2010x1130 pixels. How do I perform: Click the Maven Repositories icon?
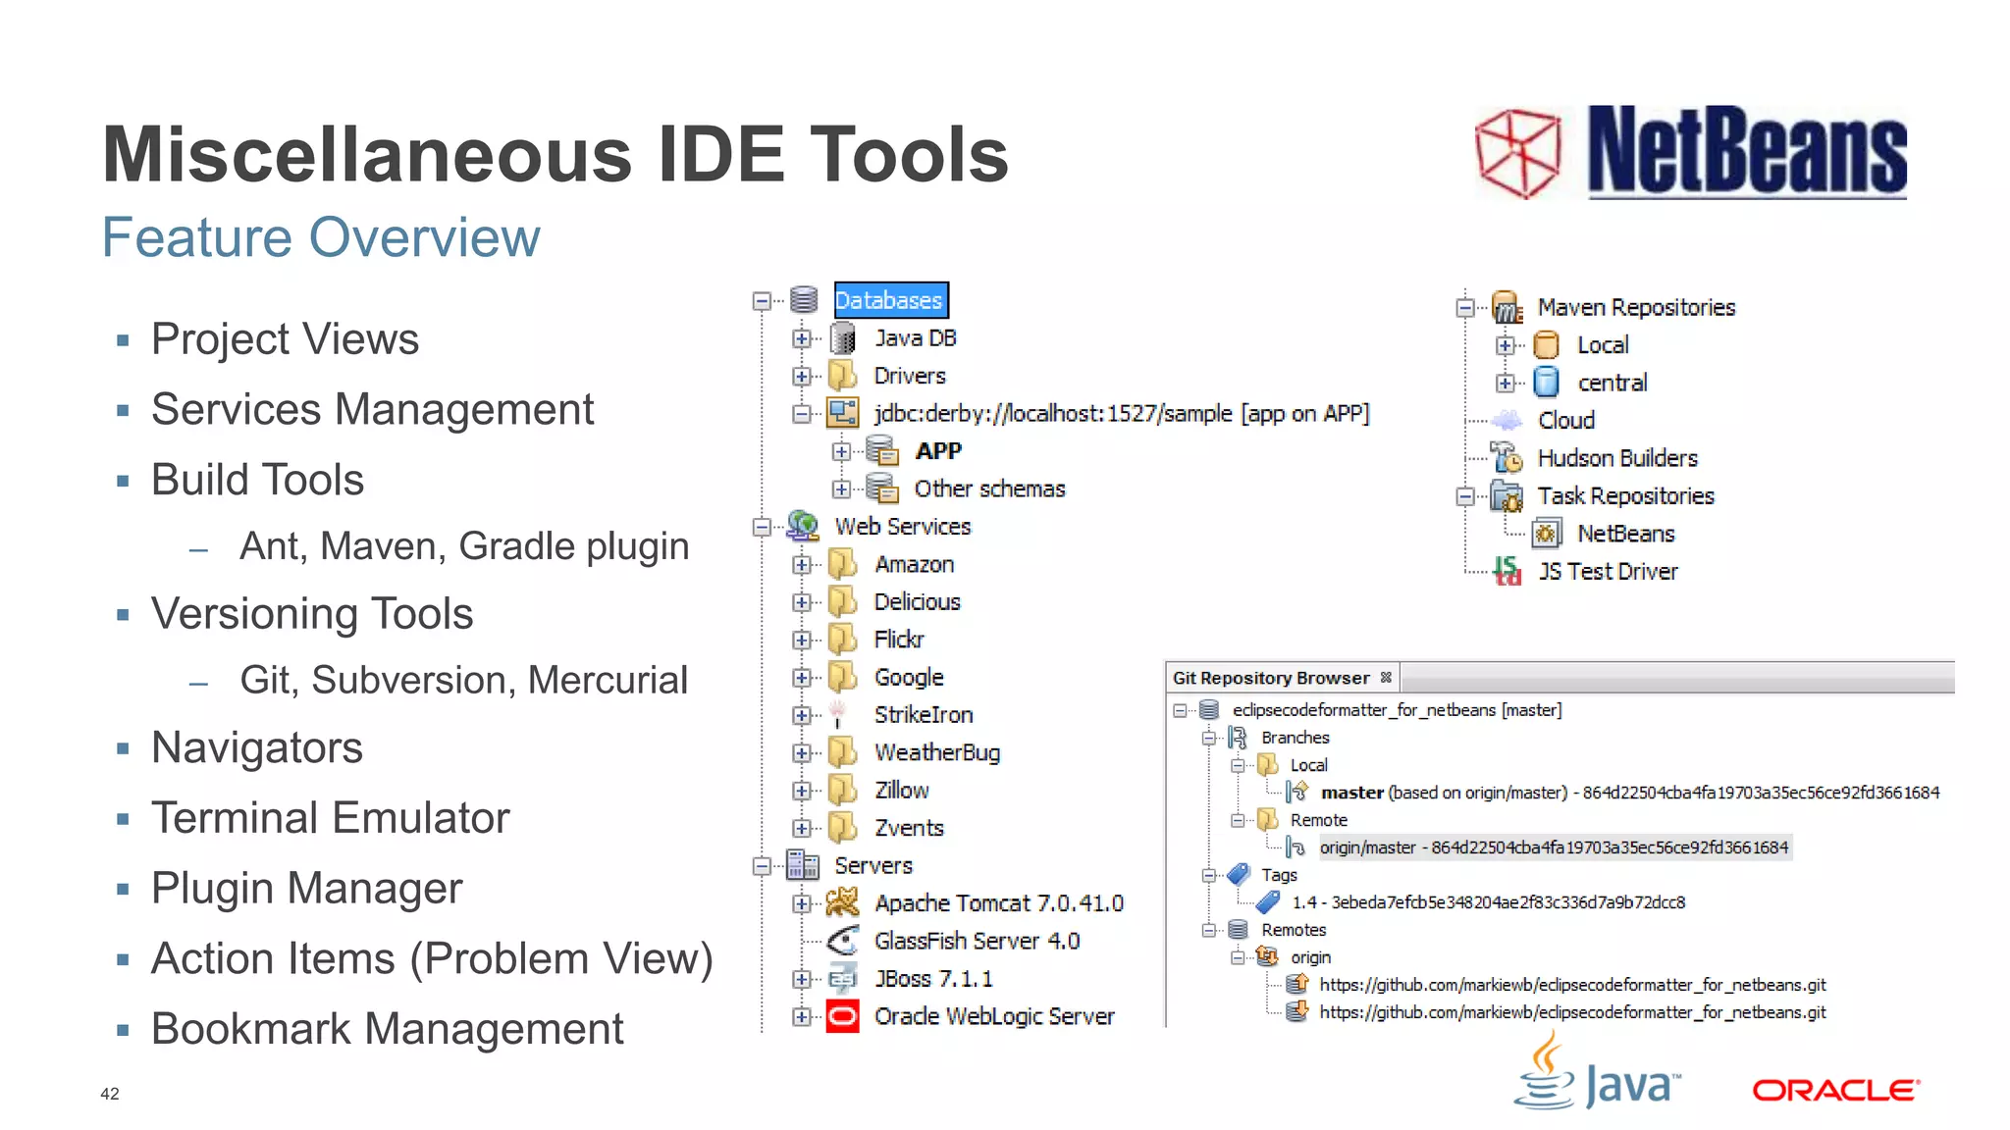point(1507,307)
